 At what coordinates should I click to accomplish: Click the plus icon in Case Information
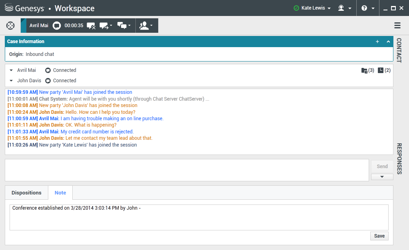click(x=377, y=42)
